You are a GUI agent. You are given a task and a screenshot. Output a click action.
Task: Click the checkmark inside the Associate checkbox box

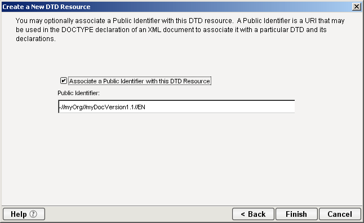click(63, 81)
